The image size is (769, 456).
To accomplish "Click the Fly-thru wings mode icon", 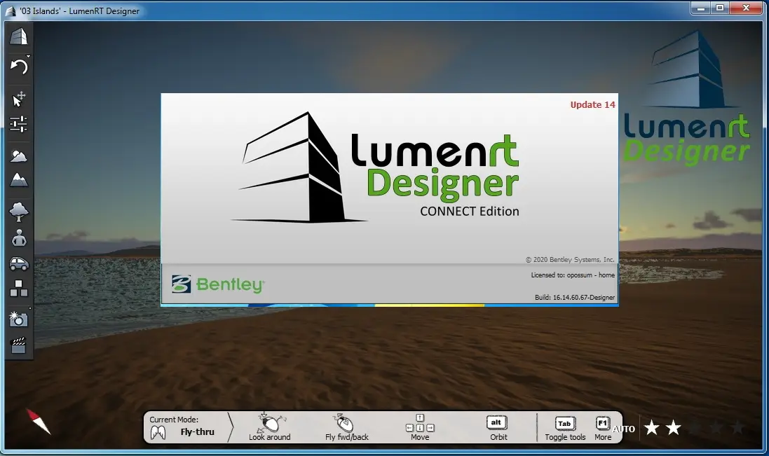I will 158,432.
